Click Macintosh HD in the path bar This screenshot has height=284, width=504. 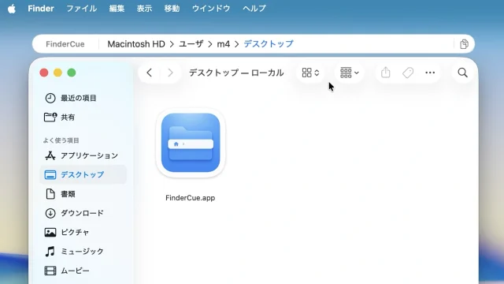pos(136,44)
